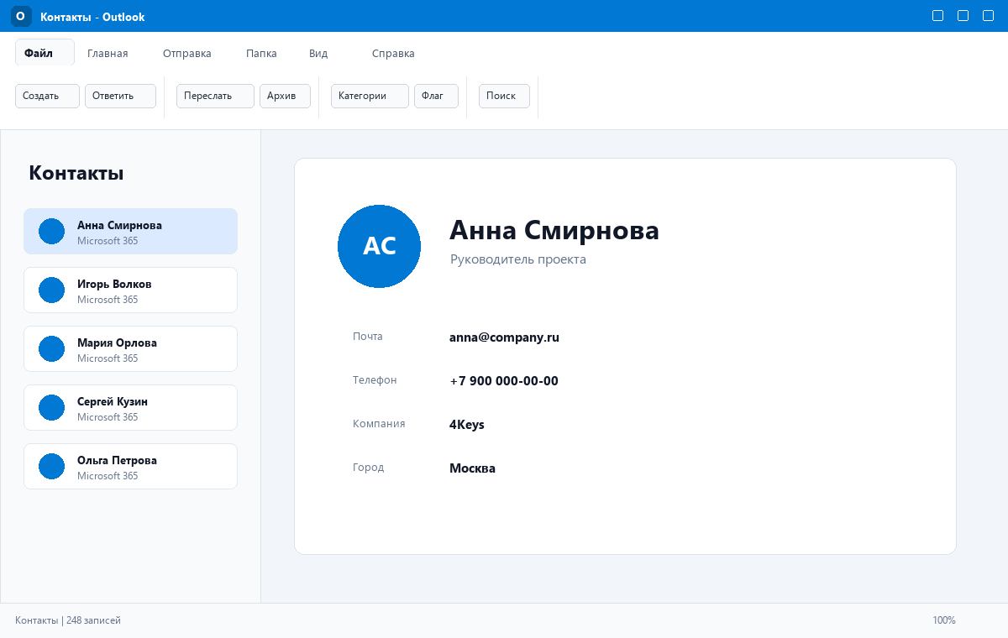
Task: Go to the Вид tab
Action: (x=318, y=53)
